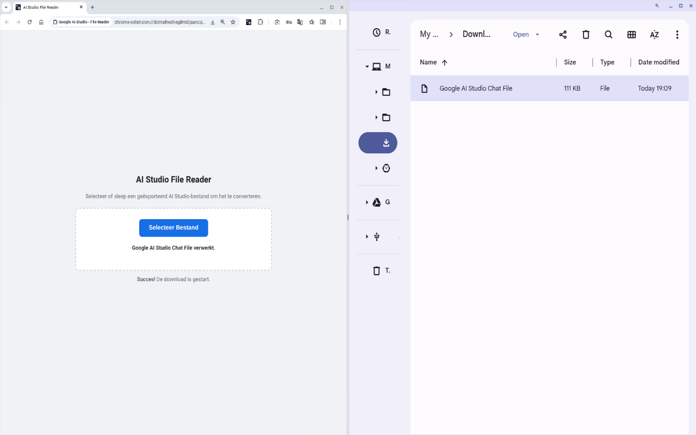This screenshot has width=696, height=435.
Task: Open the reading mode side panel icon
Action: [323, 22]
